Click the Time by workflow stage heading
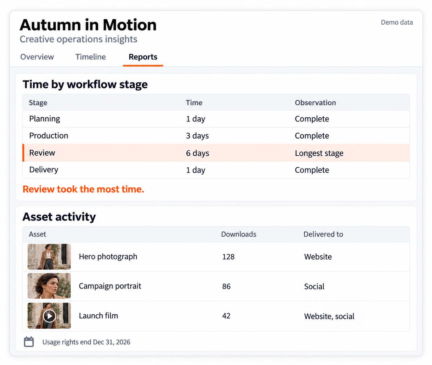Viewport: 432px width, 365px height. click(85, 84)
